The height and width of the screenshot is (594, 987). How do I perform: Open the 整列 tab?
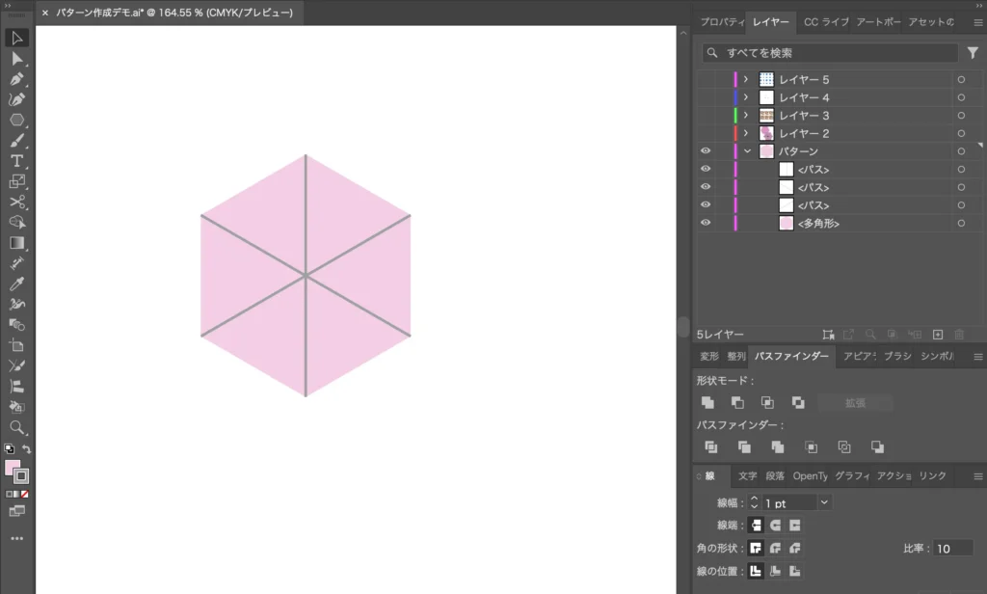pyautogui.click(x=735, y=357)
